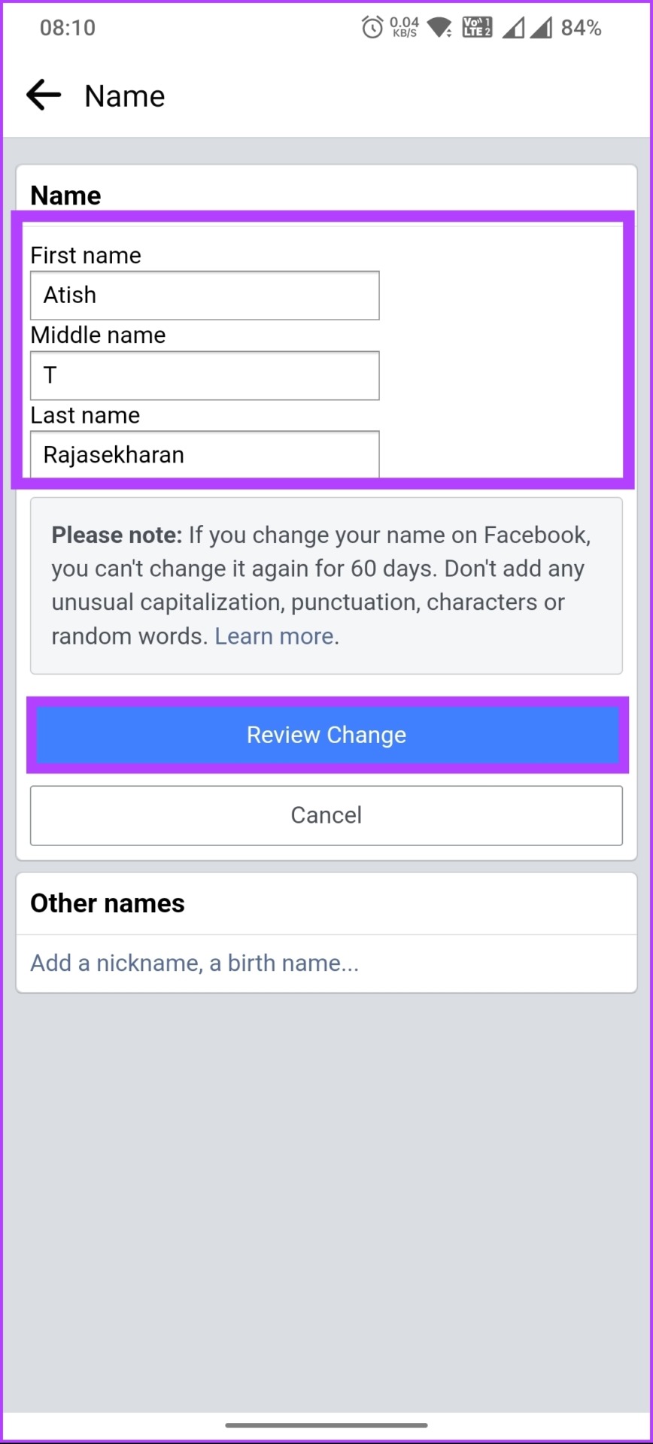Tap the VoLTE indicator icon
Image resolution: width=653 pixels, height=1444 pixels.
pyautogui.click(x=477, y=28)
